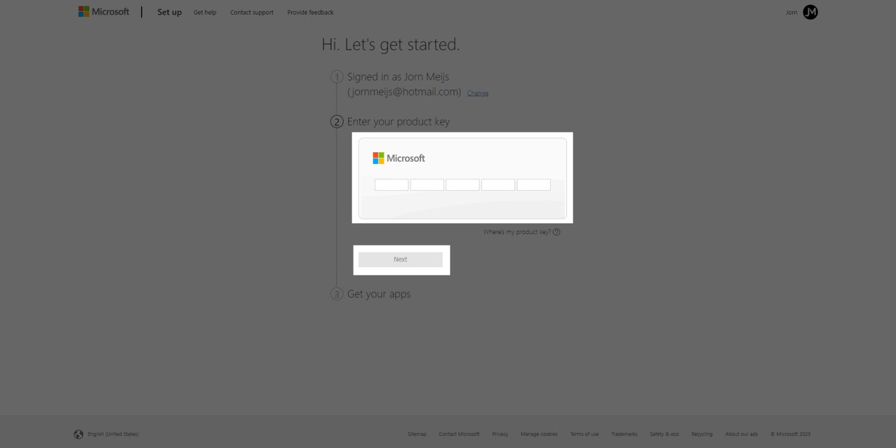Click the Microsoft logo in header

[x=104, y=12]
